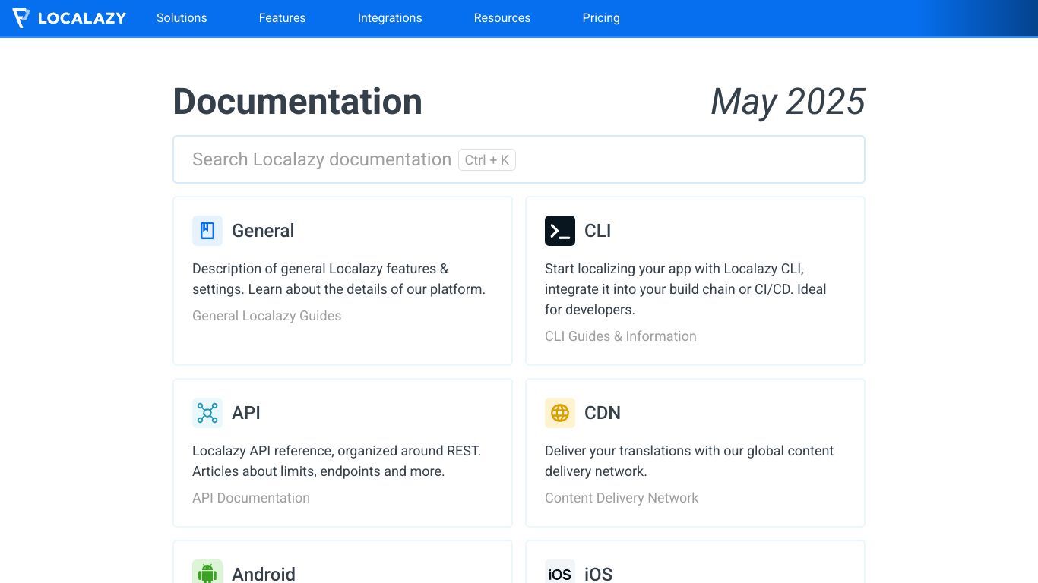Open the API card title

pyautogui.click(x=246, y=413)
